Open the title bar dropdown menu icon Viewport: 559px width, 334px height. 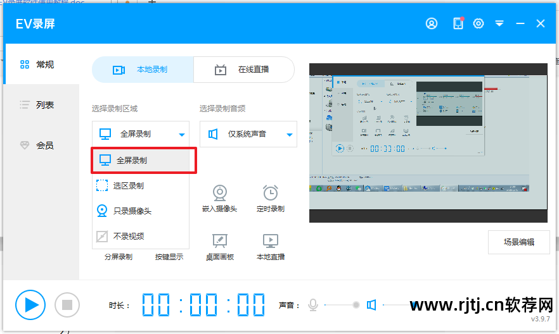(x=499, y=23)
